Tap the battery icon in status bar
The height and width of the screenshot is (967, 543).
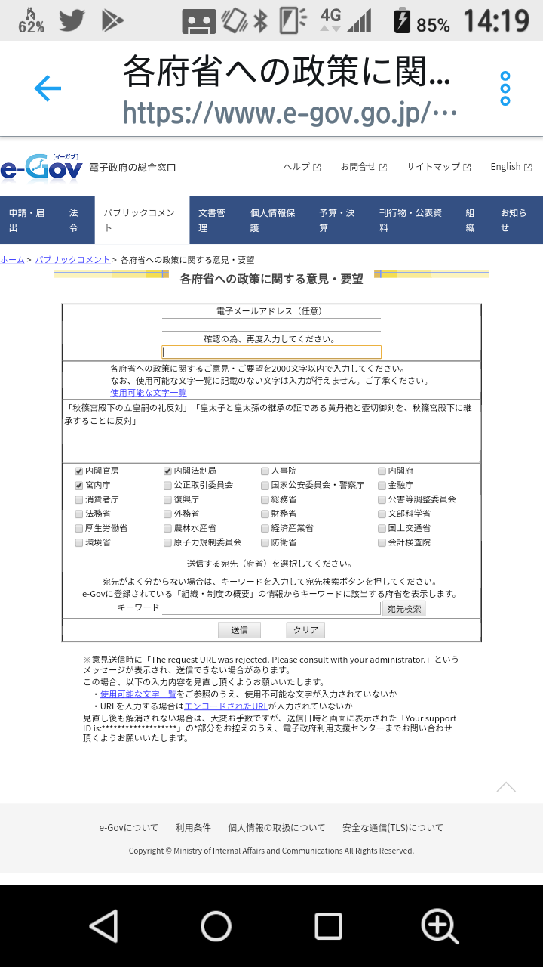403,21
